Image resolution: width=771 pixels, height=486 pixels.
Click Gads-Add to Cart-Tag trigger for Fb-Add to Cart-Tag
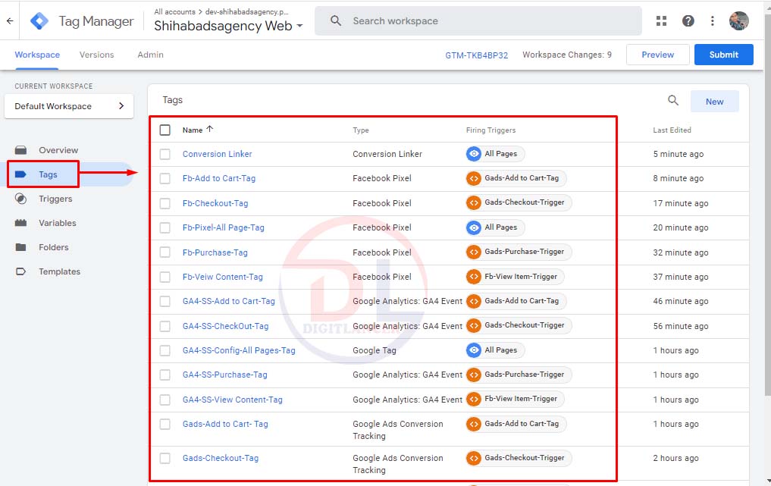pyautogui.click(x=516, y=178)
